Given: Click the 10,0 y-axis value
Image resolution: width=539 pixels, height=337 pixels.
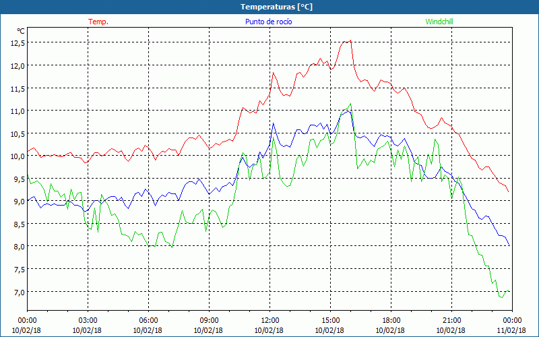Looking at the screenshot, I should tap(18, 156).
